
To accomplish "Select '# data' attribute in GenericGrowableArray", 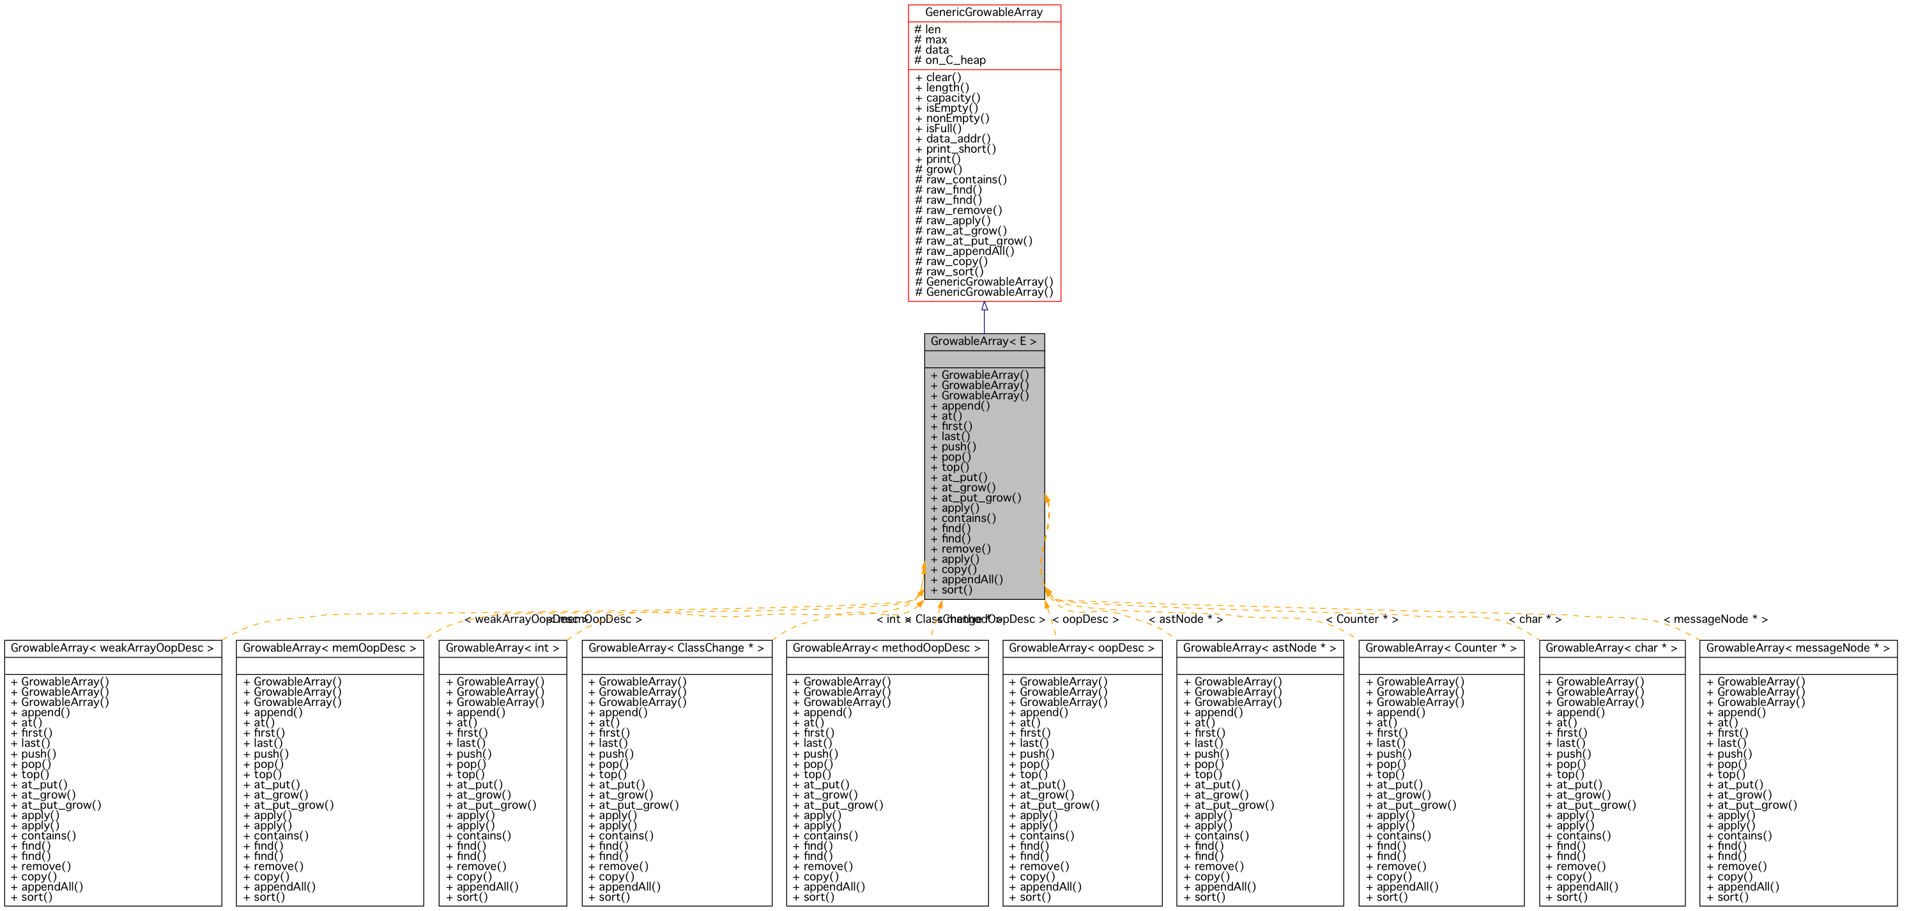I will click(931, 50).
